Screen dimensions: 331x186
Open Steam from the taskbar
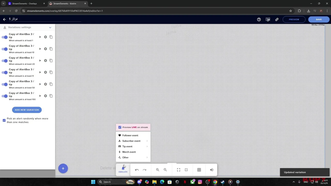tap(223, 182)
